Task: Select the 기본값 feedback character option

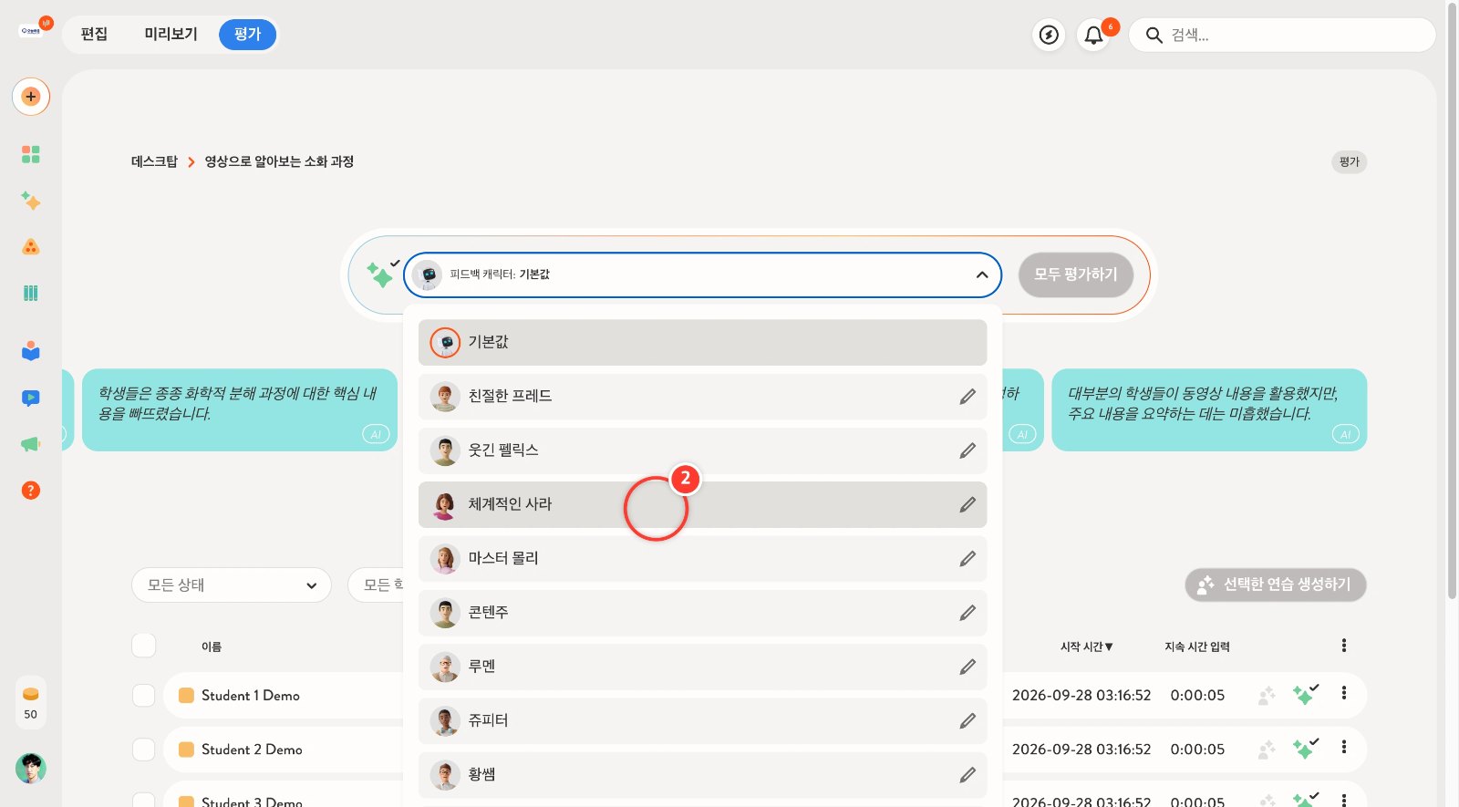Action: 702,342
